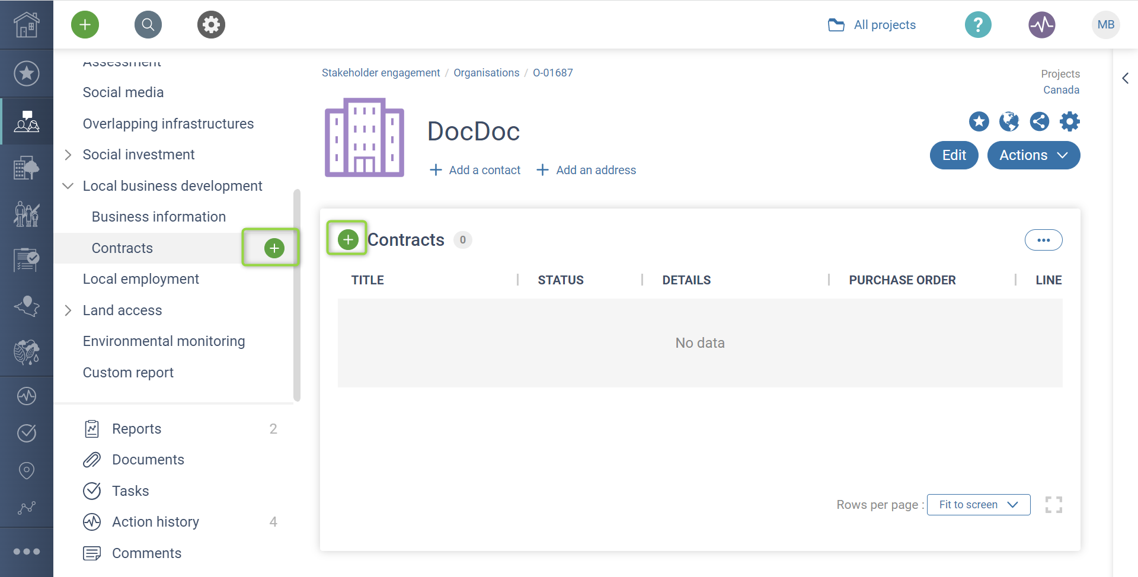Click the share icon beside DocDoc
Image resolution: width=1138 pixels, height=577 pixels.
tap(1039, 121)
